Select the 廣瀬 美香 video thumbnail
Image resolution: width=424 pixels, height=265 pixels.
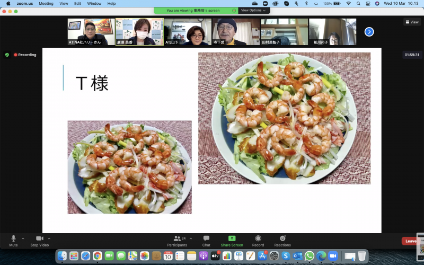click(139, 32)
